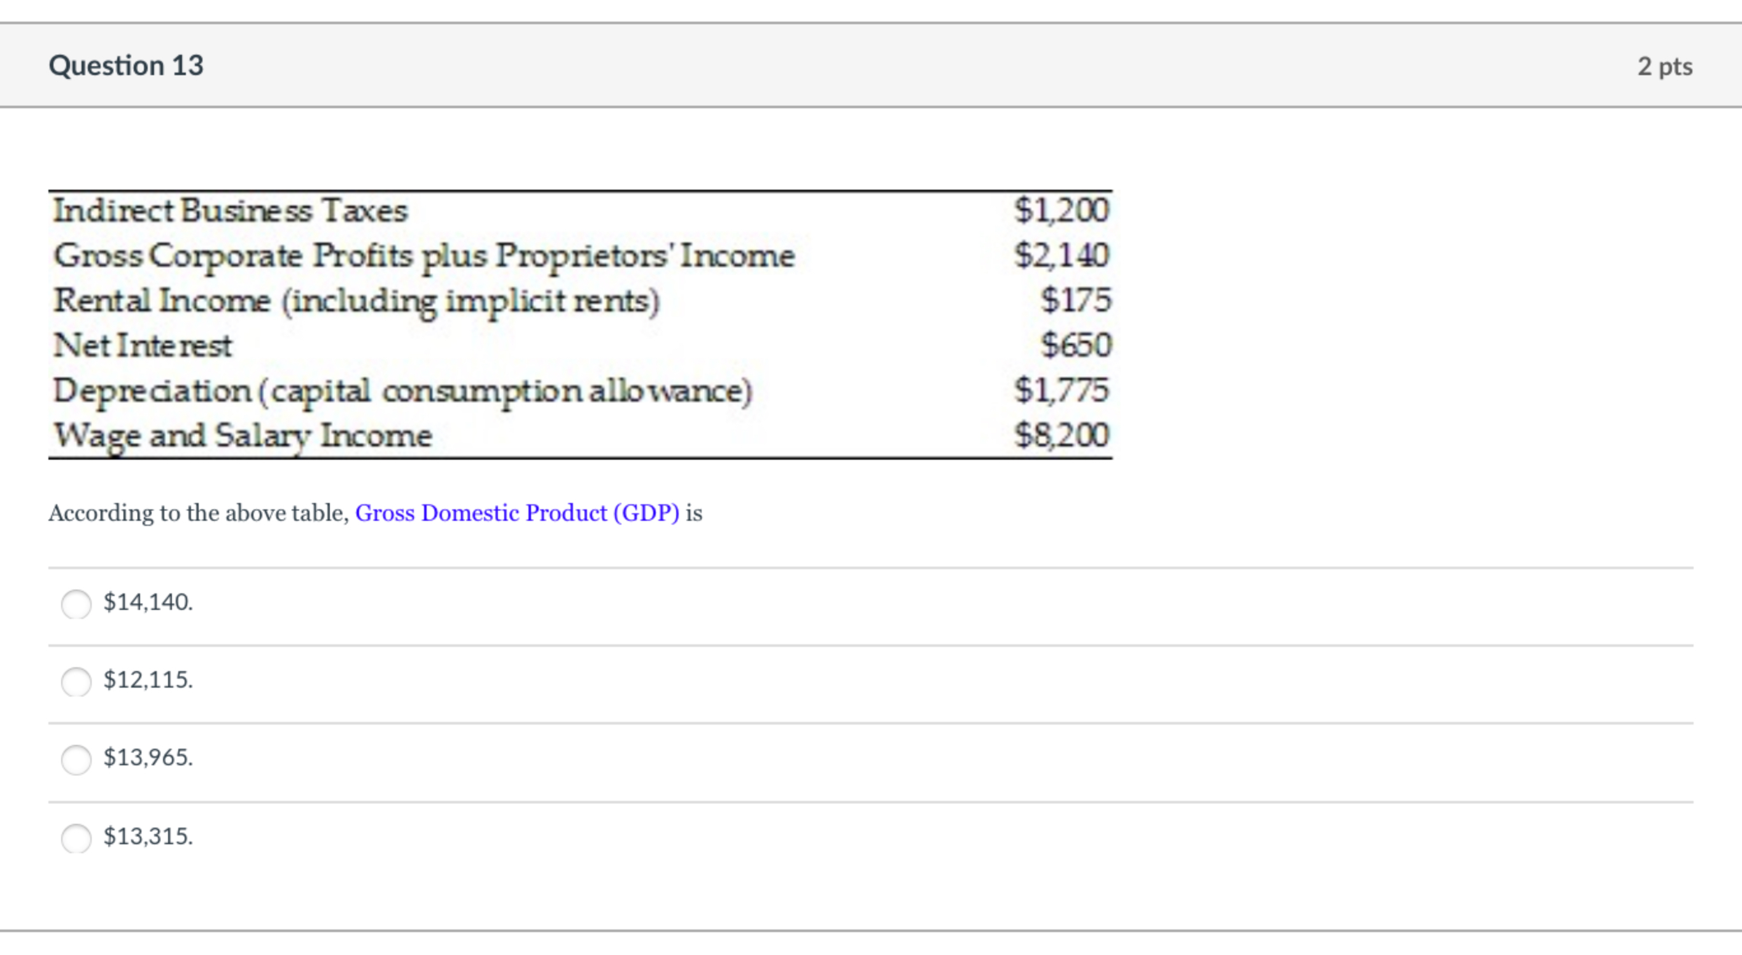Click the $12,115. answer label text
Viewport: 1742px width, 955px height.
click(148, 679)
